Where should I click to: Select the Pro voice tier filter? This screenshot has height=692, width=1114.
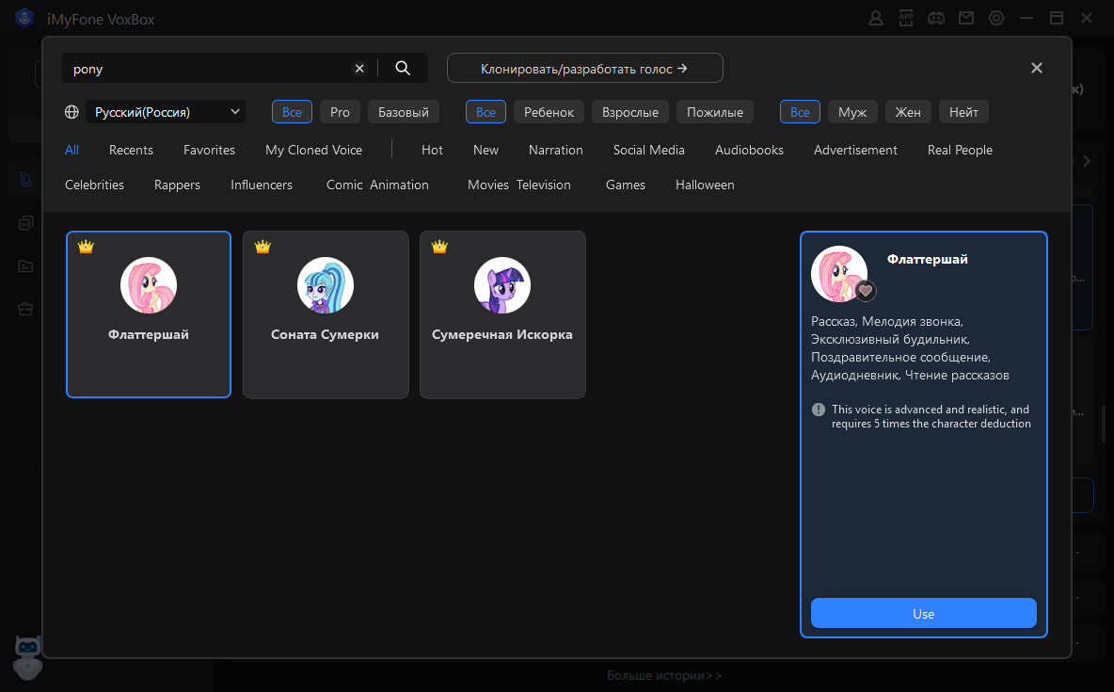pyautogui.click(x=341, y=112)
